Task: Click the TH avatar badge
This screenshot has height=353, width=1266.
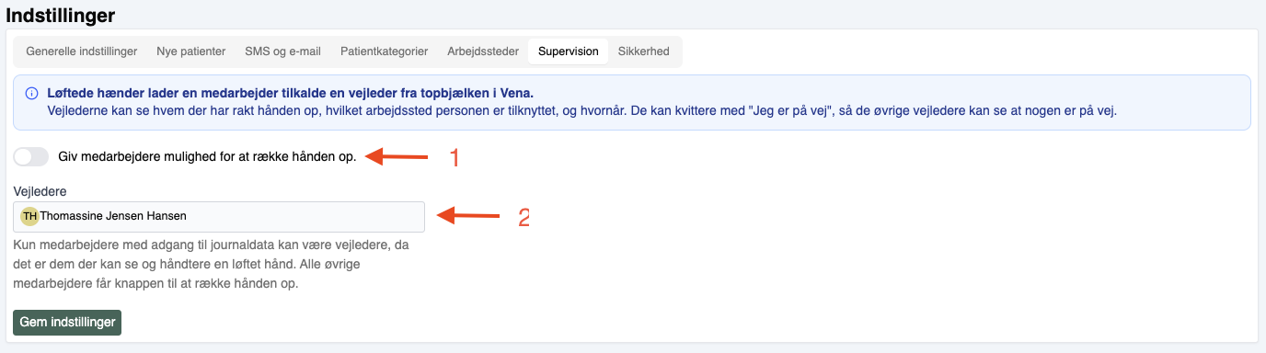Action: point(30,216)
